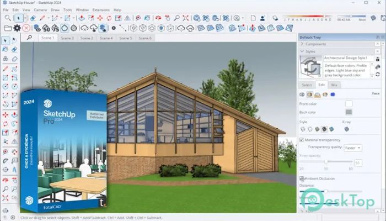Switch to the Scene 3 tab
Image resolution: width=386 pixels, height=221 pixels.
[x=67, y=38]
